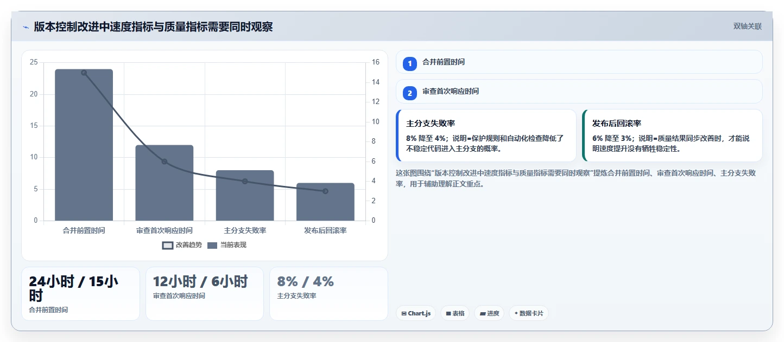Click the 25 tick on the left axis
784x342 pixels.
click(34, 62)
